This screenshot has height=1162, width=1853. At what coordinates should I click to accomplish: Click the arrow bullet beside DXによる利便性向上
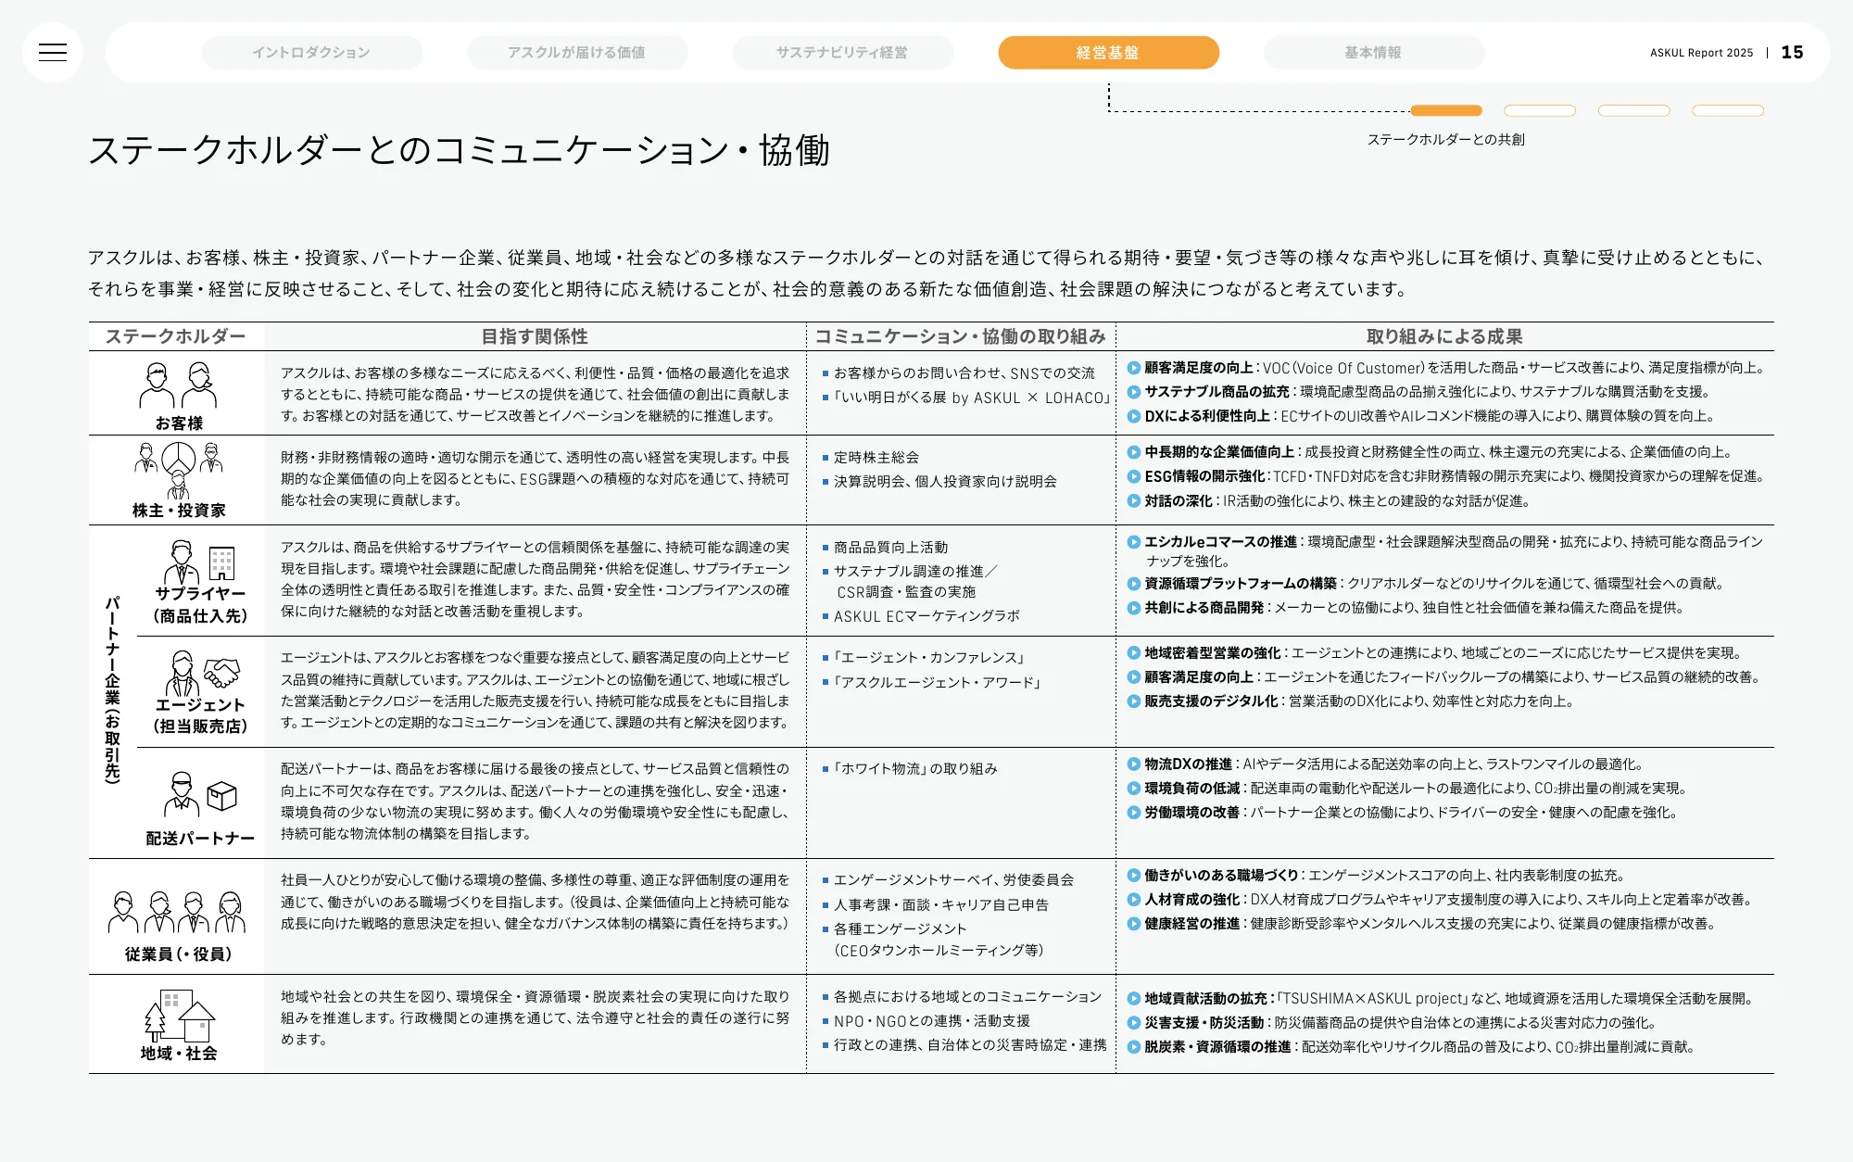[1134, 416]
